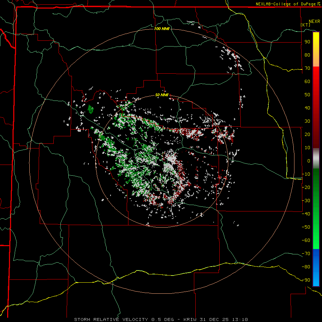
Task: Click the yellow segment of the color bar
Action: coord(316,49)
